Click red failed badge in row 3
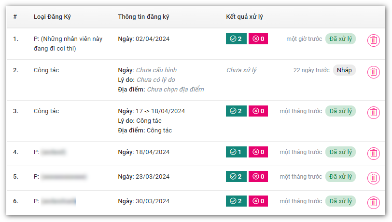Screen dimensions: 392x222 coord(258,111)
